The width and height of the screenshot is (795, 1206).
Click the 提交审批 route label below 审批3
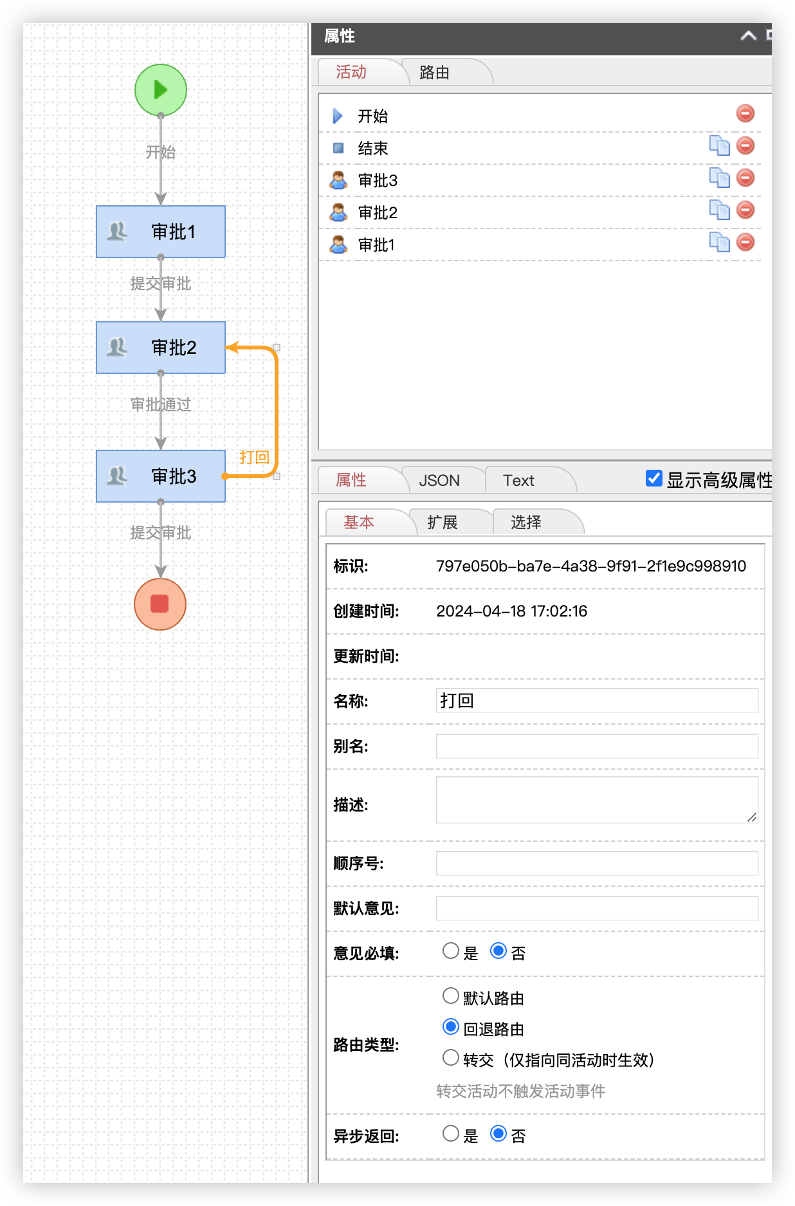161,533
